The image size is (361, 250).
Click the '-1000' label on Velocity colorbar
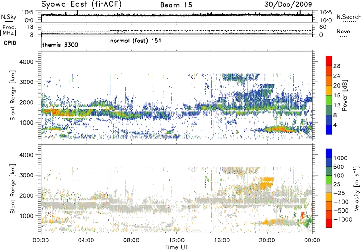pos(343,219)
